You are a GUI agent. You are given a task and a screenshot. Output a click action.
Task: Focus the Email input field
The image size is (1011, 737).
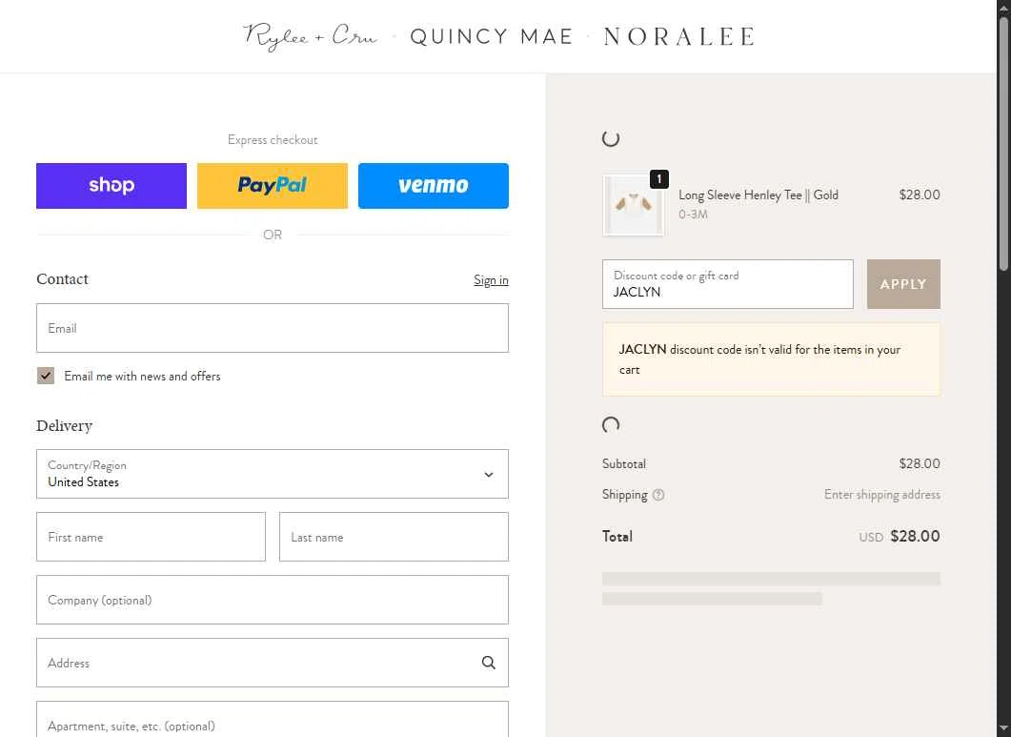[273, 328]
